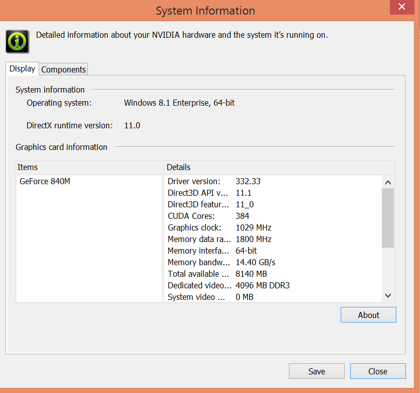Viewport: 420px width, 393px height.
Task: Click the details list scroll down arrow
Action: tap(388, 295)
